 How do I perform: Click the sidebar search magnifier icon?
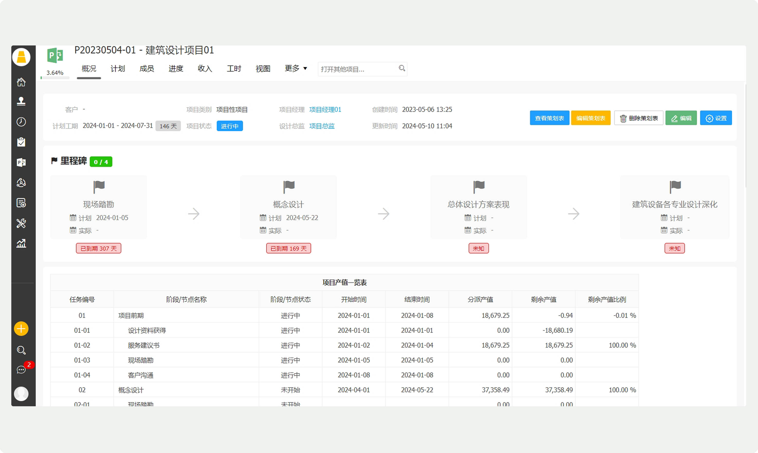pyautogui.click(x=21, y=350)
